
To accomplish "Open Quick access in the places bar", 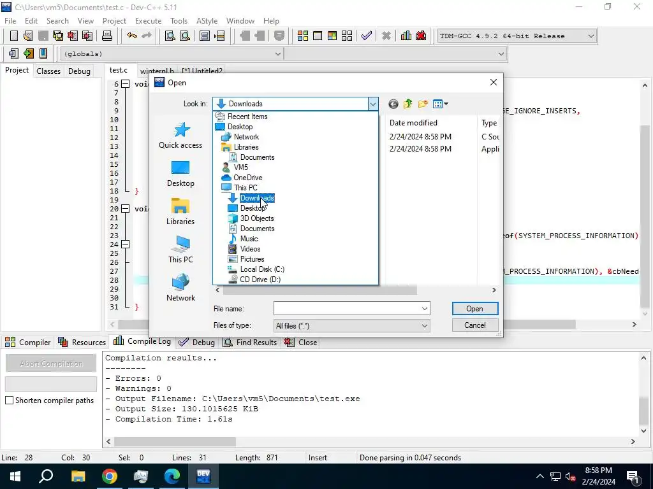I will tap(180, 136).
